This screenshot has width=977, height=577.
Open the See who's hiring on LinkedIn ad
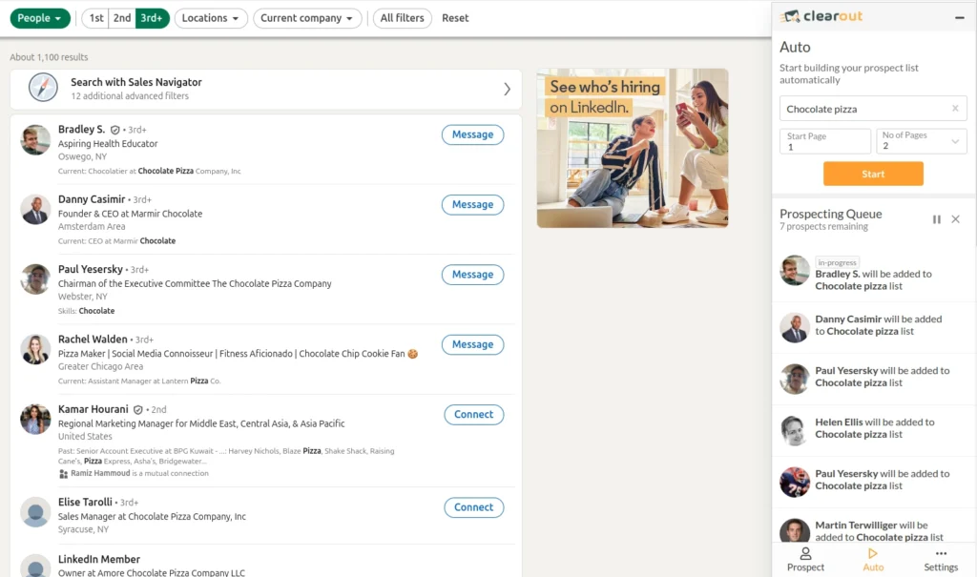(x=633, y=148)
